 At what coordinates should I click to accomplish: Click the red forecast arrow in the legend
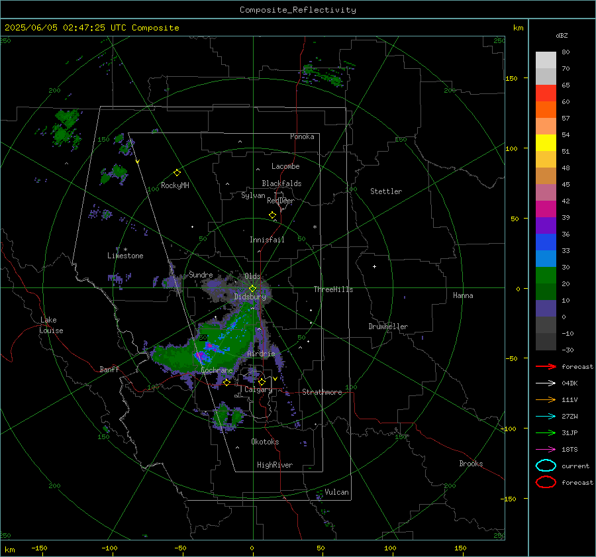(x=546, y=366)
